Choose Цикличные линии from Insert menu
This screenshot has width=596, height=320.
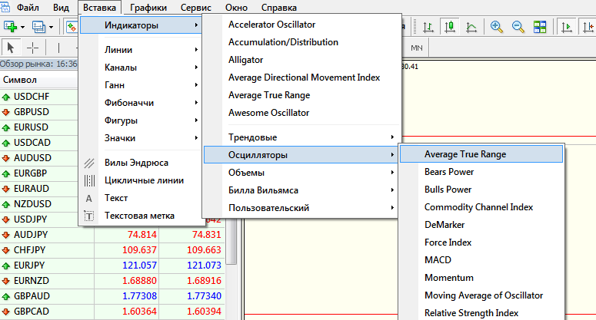click(141, 180)
